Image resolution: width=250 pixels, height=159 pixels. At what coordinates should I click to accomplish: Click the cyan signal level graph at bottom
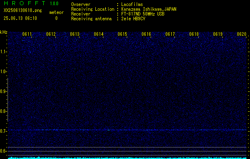[127, 158]
